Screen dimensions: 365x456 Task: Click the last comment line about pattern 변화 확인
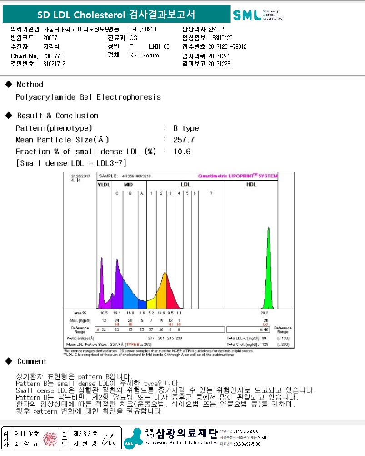(x=90, y=411)
